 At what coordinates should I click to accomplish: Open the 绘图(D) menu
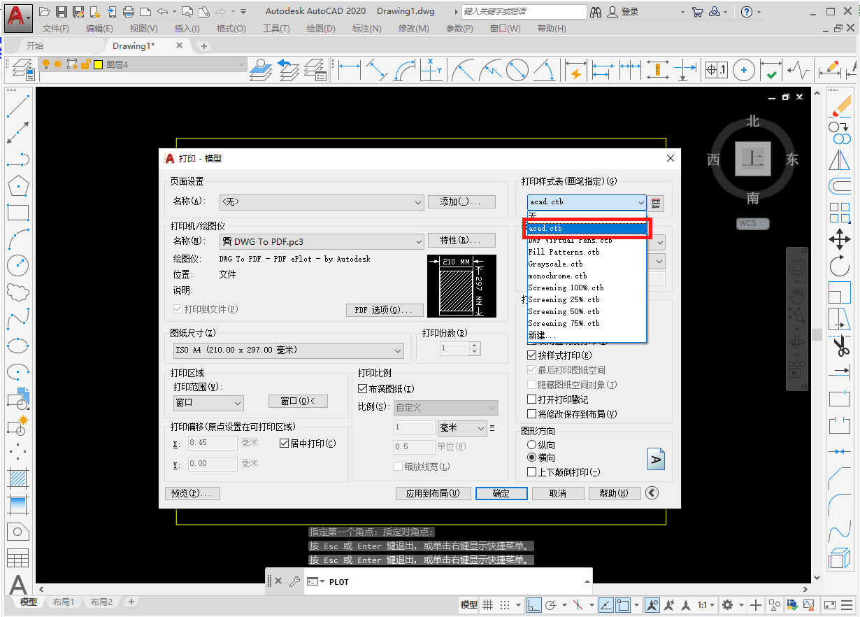(320, 29)
